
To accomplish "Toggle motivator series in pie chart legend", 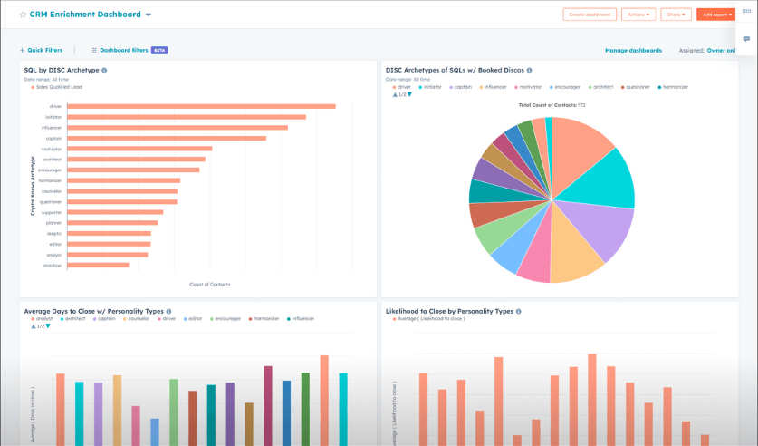I will (528, 87).
